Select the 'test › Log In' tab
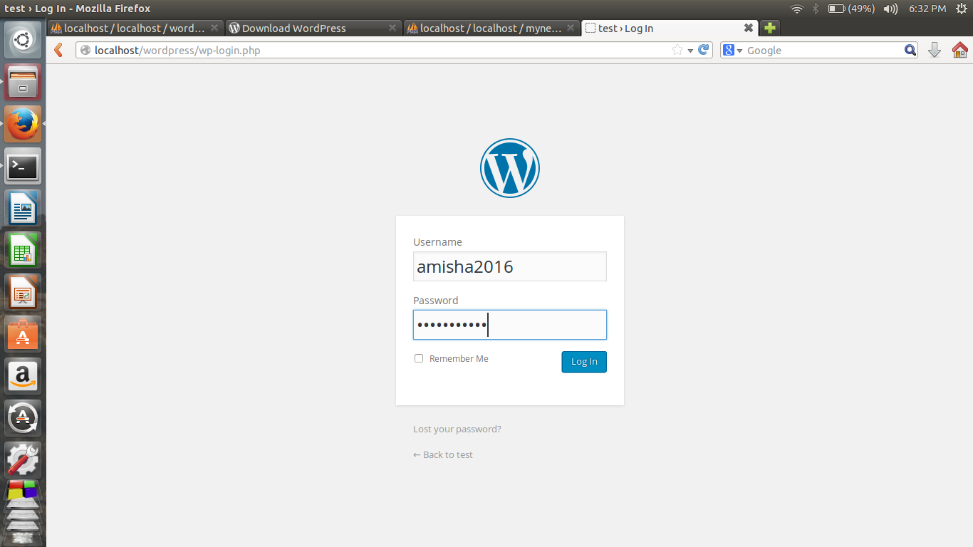 pos(669,28)
